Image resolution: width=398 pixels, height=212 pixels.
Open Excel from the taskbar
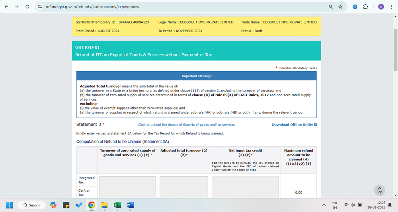click(x=117, y=205)
